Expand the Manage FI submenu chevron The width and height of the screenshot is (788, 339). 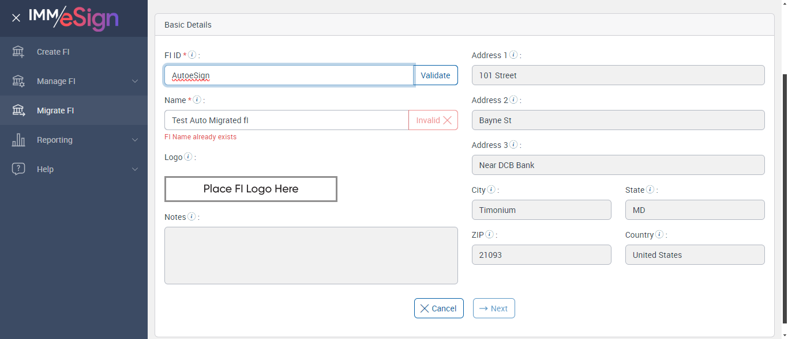pyautogui.click(x=135, y=81)
